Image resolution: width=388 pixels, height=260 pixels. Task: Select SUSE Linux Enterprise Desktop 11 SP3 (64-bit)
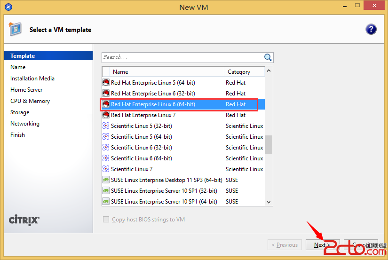point(183,180)
